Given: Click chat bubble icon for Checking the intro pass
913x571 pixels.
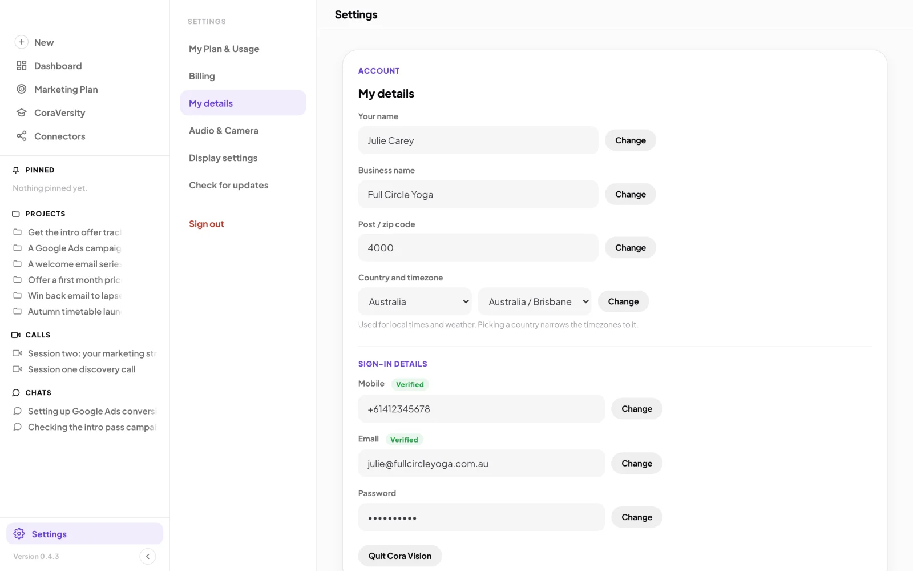Looking at the screenshot, I should [x=18, y=427].
